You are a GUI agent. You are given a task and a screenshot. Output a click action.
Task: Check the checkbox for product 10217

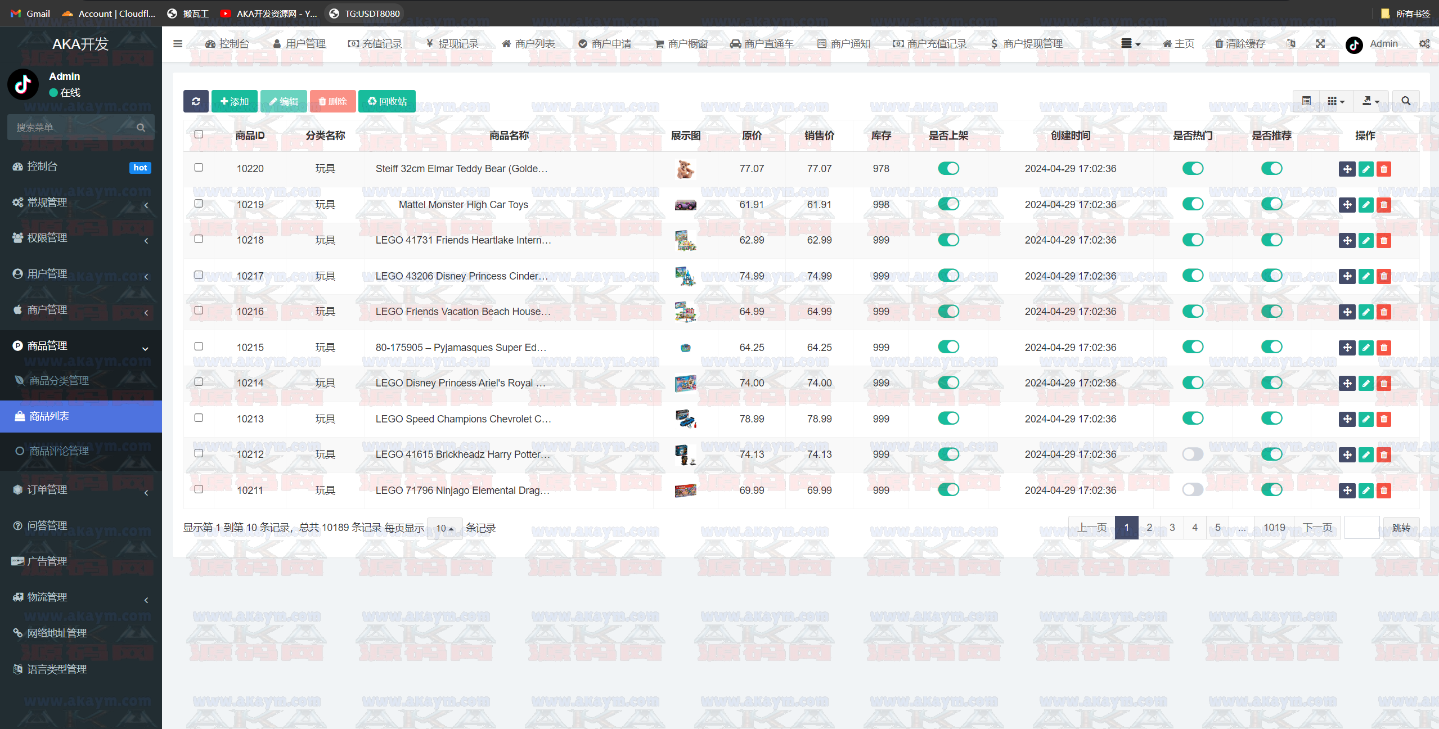[199, 275]
